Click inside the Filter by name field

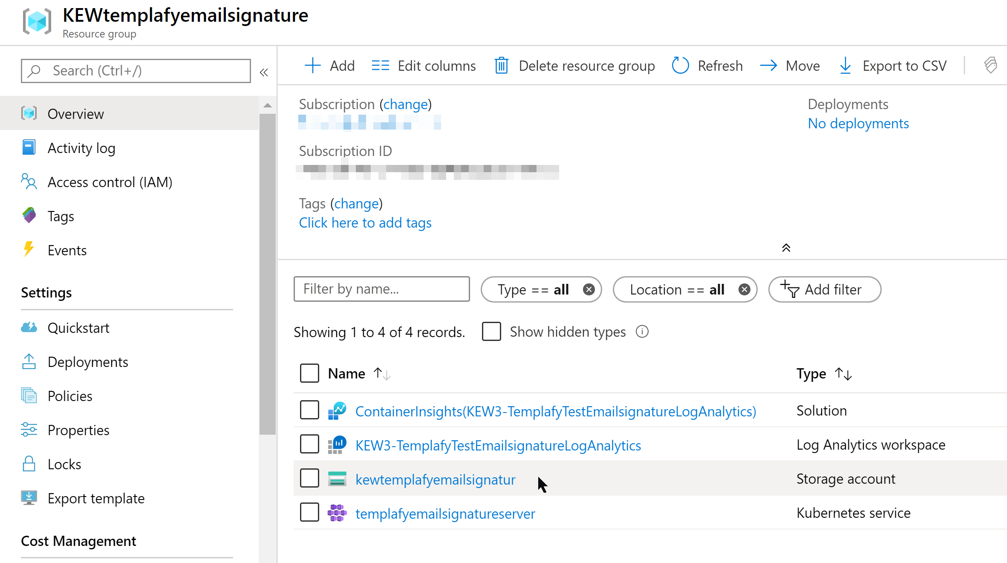click(x=381, y=289)
